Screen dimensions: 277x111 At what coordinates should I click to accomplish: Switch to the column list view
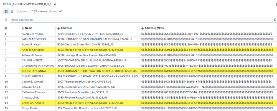click(12, 11)
